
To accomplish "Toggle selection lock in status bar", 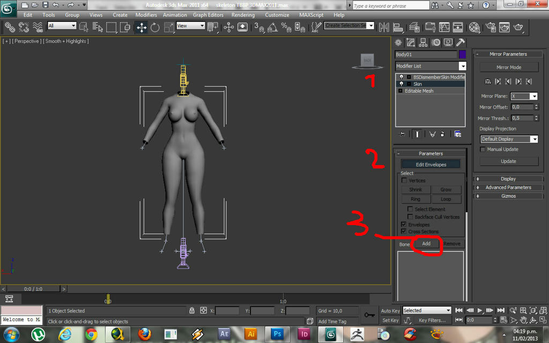I will 192,310.
